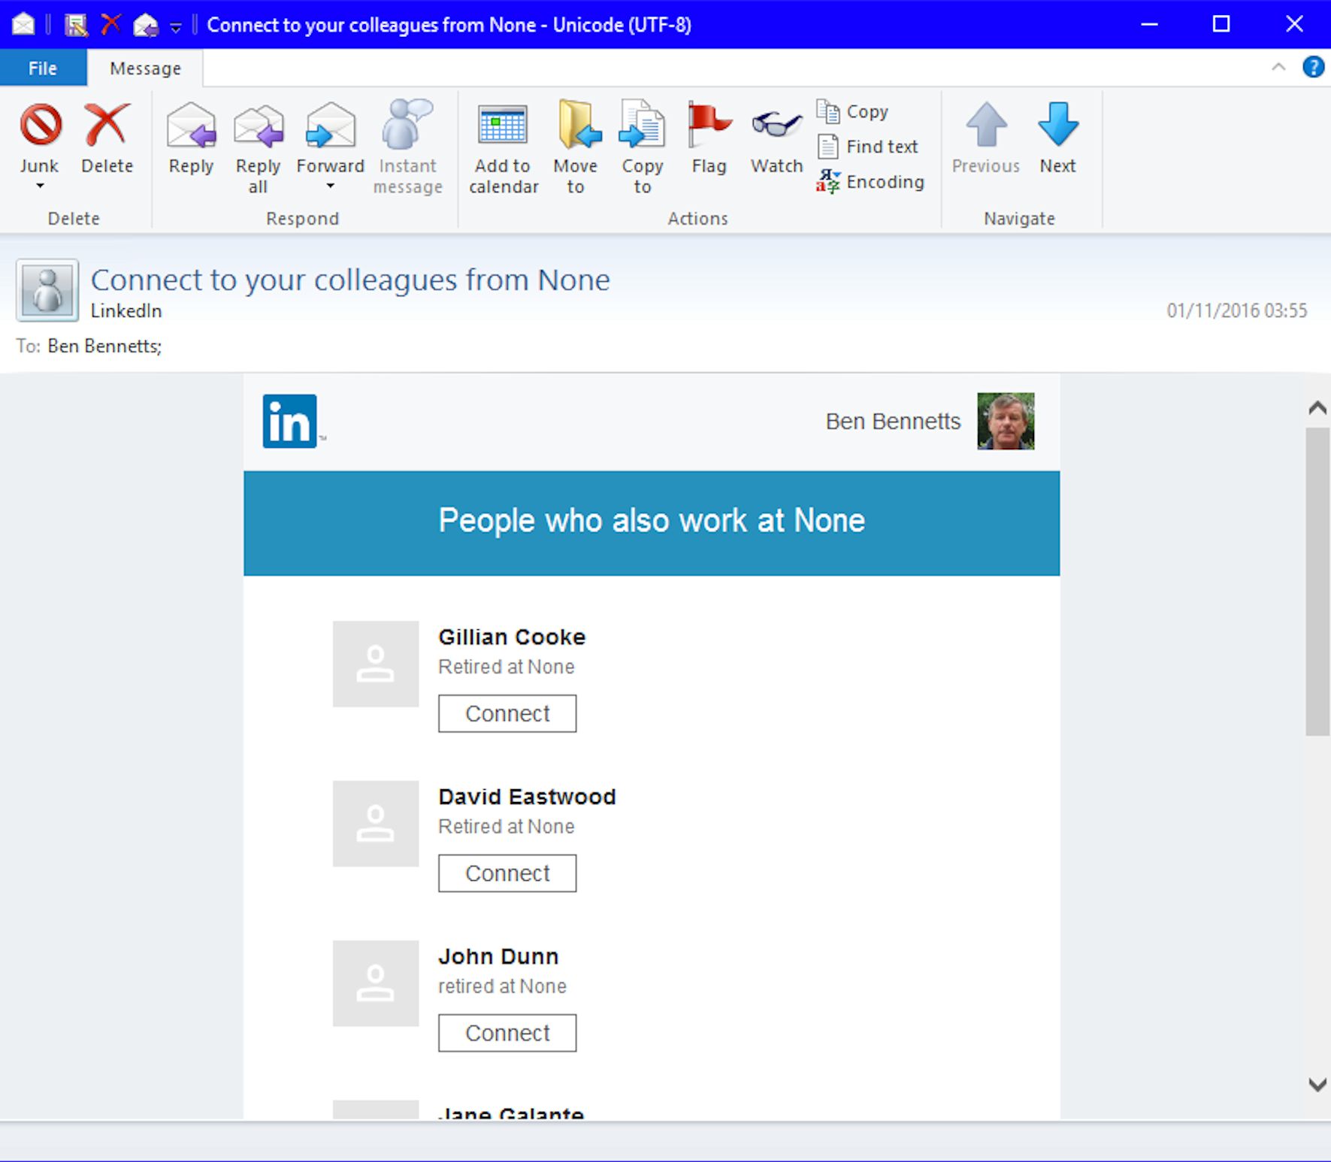The width and height of the screenshot is (1331, 1162).
Task: Expand the Forward dropdown arrow
Action: tap(330, 186)
